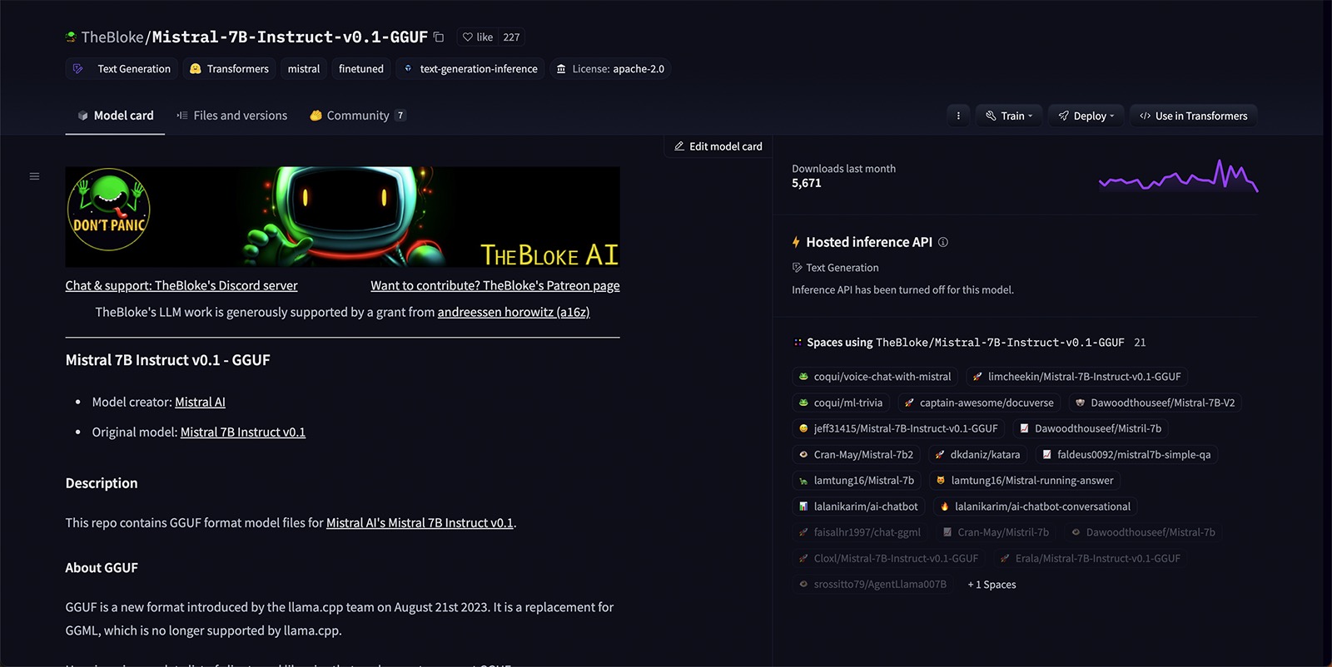
Task: Click Mistral-7B-Instruct-v0.1-GGUF model title
Action: pyautogui.click(x=290, y=37)
